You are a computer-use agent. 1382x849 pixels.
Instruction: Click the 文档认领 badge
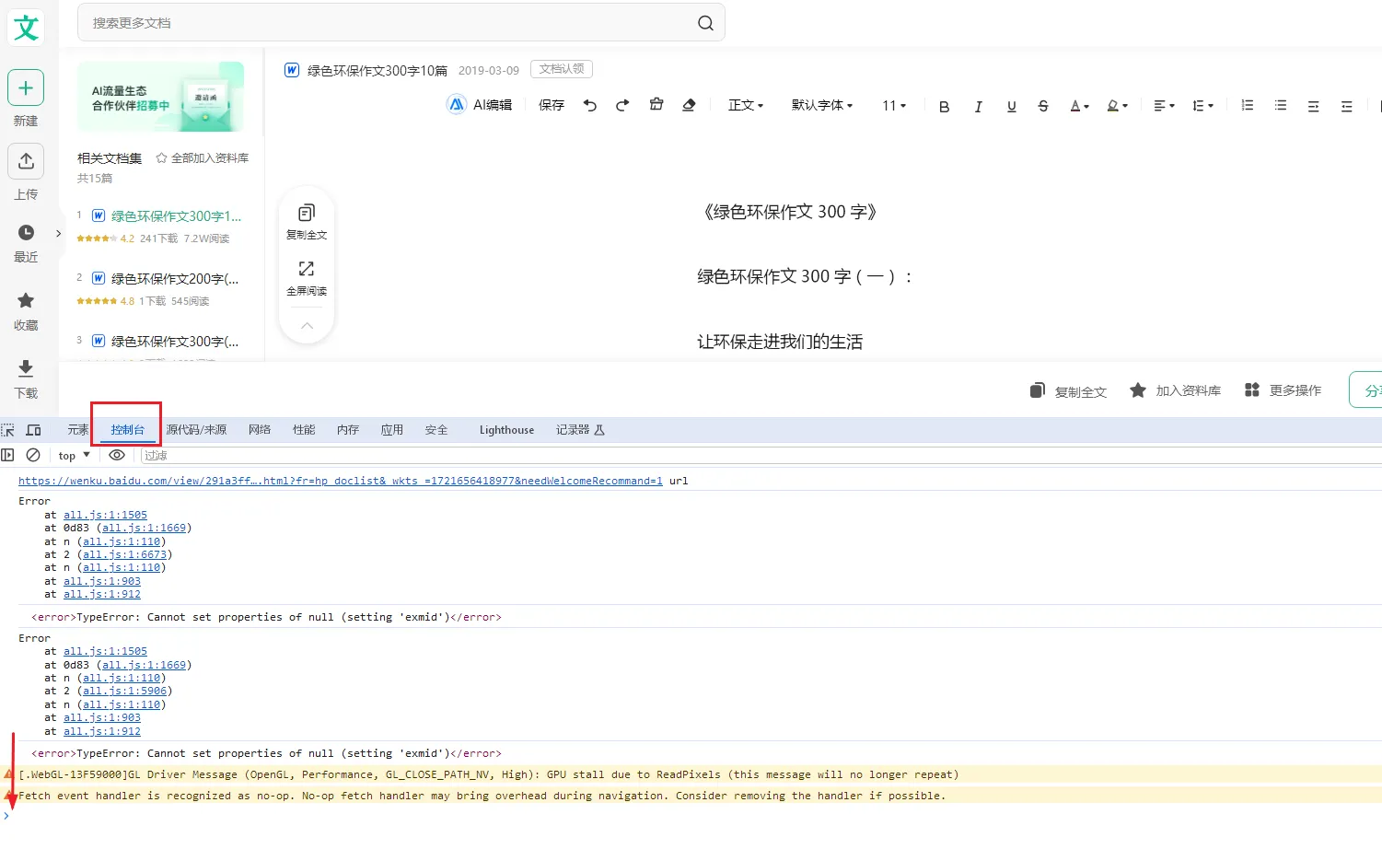[x=562, y=69]
